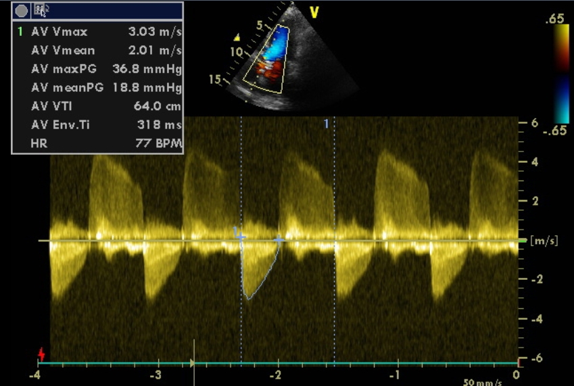Image resolution: width=574 pixels, height=386 pixels.
Task: Select the 64.0 cm VTI value
Action: [x=158, y=106]
